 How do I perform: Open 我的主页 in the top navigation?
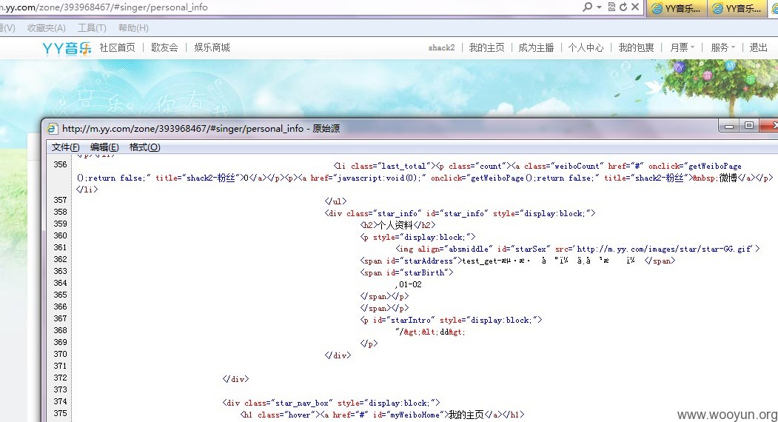tap(487, 47)
